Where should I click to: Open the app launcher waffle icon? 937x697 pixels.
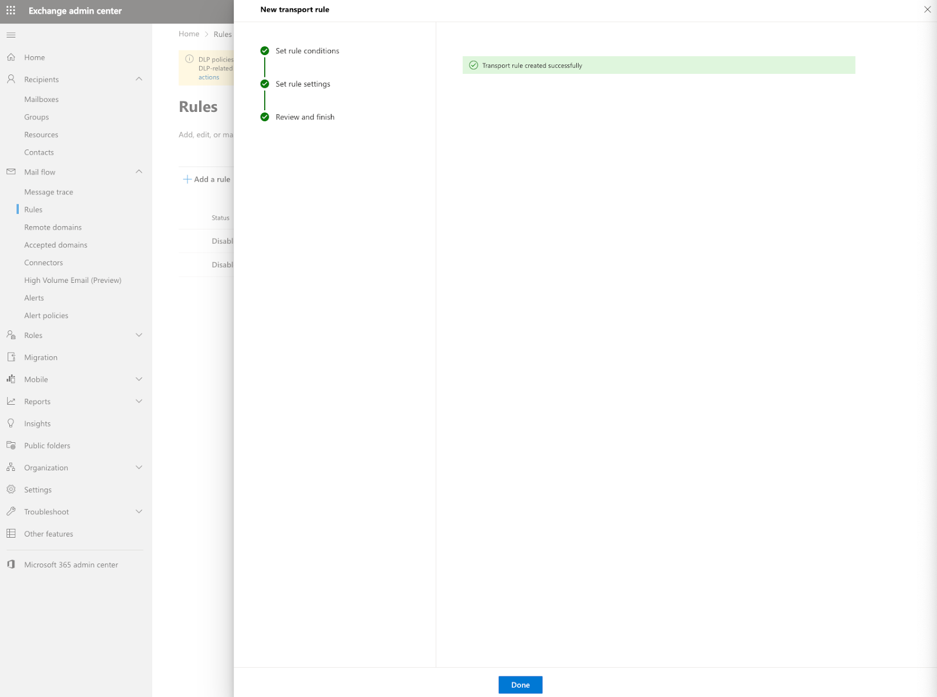pos(11,11)
